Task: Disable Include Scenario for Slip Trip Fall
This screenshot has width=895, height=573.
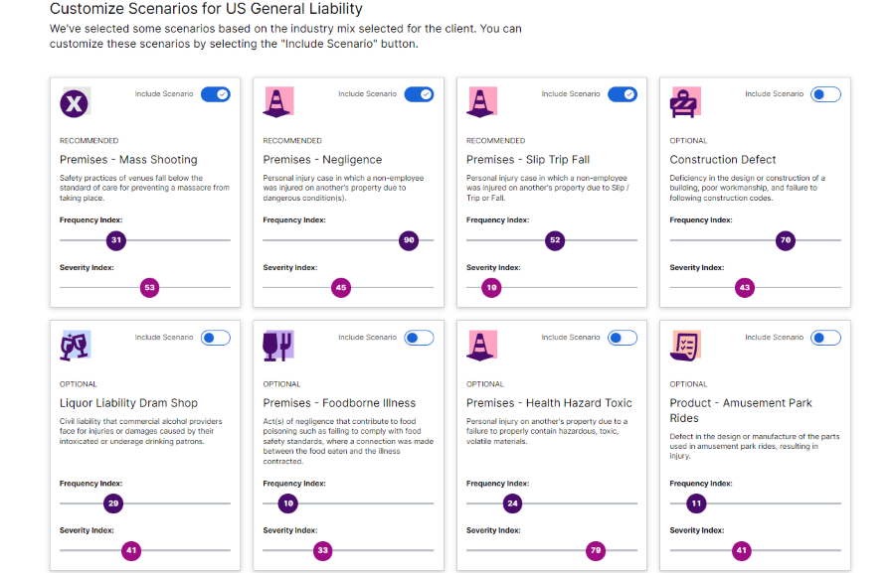Action: click(623, 93)
